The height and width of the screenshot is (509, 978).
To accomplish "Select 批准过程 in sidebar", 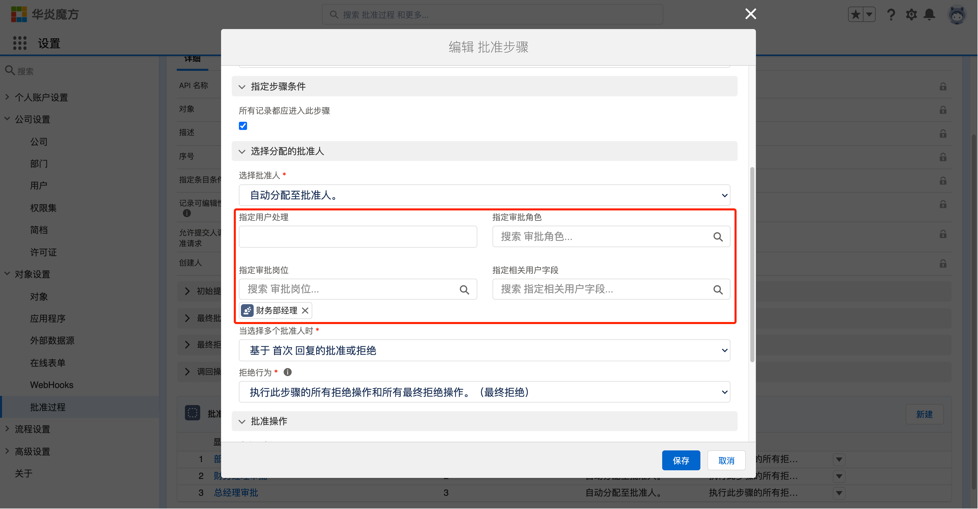I will (79, 407).
